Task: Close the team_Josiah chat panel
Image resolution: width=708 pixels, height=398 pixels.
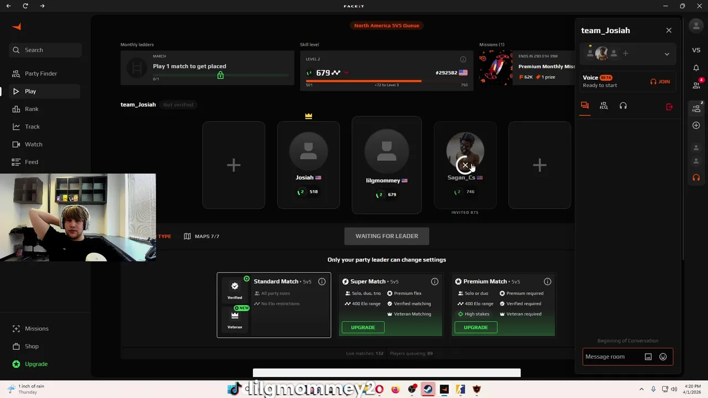Action: (669, 30)
